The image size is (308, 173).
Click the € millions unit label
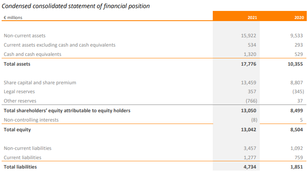click(13, 17)
